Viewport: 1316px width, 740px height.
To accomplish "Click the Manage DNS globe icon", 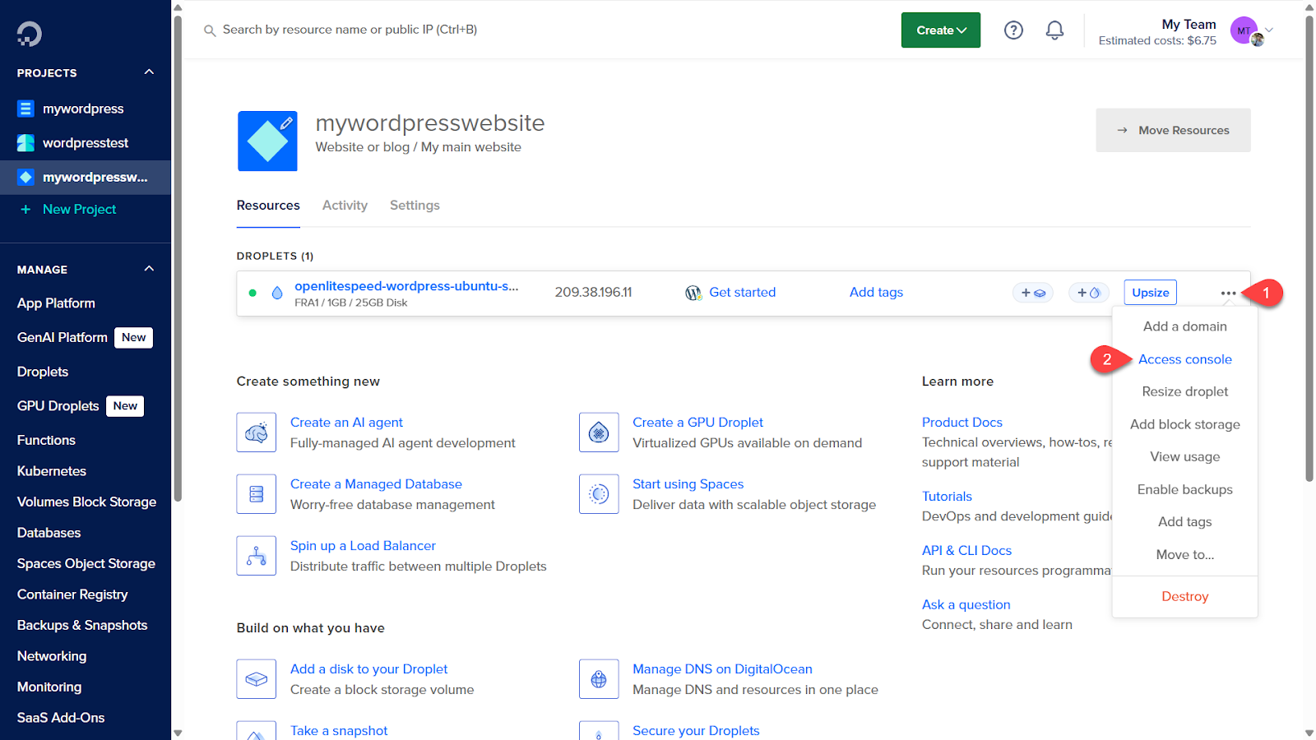I will coord(599,679).
